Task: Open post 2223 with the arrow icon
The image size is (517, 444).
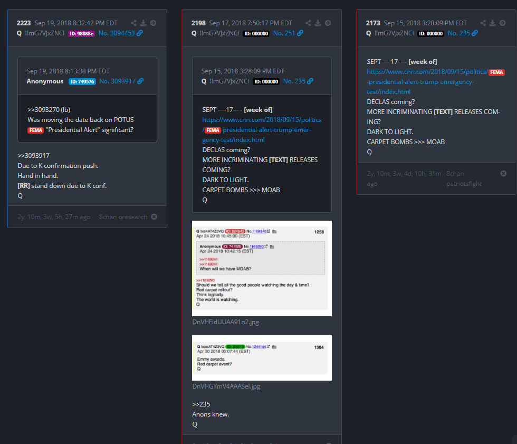Action: point(154,23)
